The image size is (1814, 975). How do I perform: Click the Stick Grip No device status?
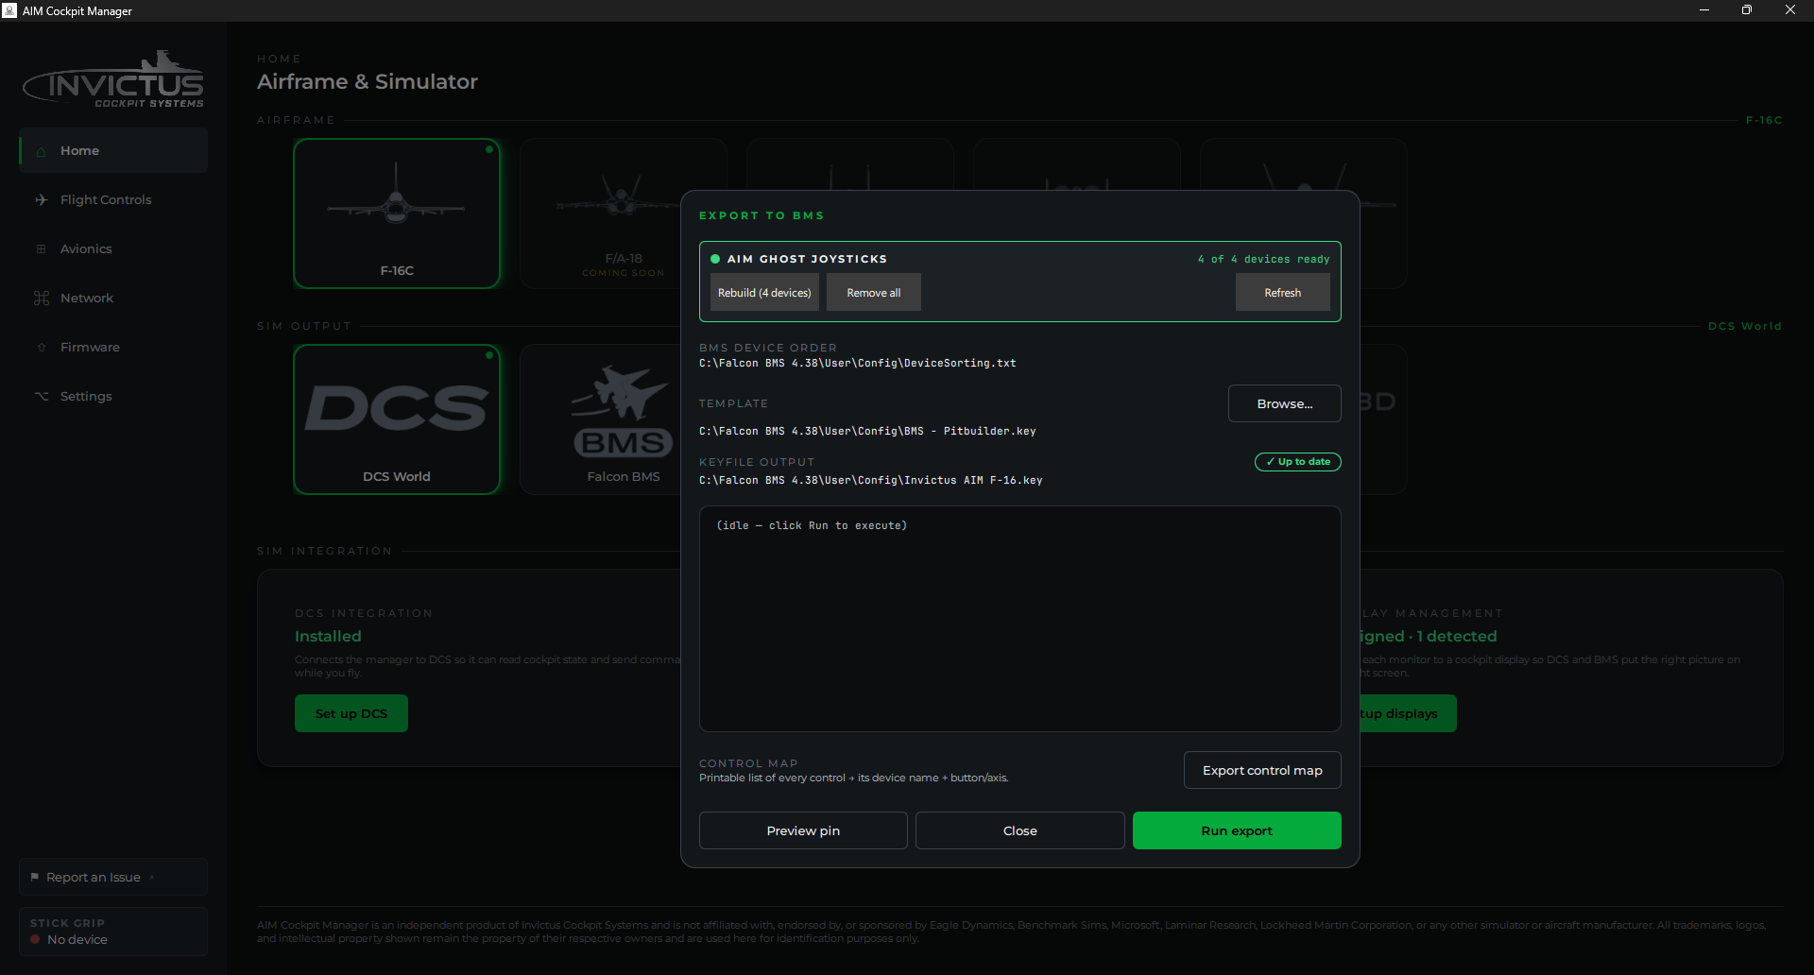(x=113, y=932)
